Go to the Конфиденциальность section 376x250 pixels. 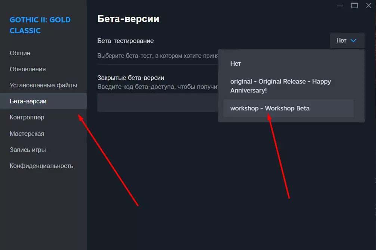point(41,166)
